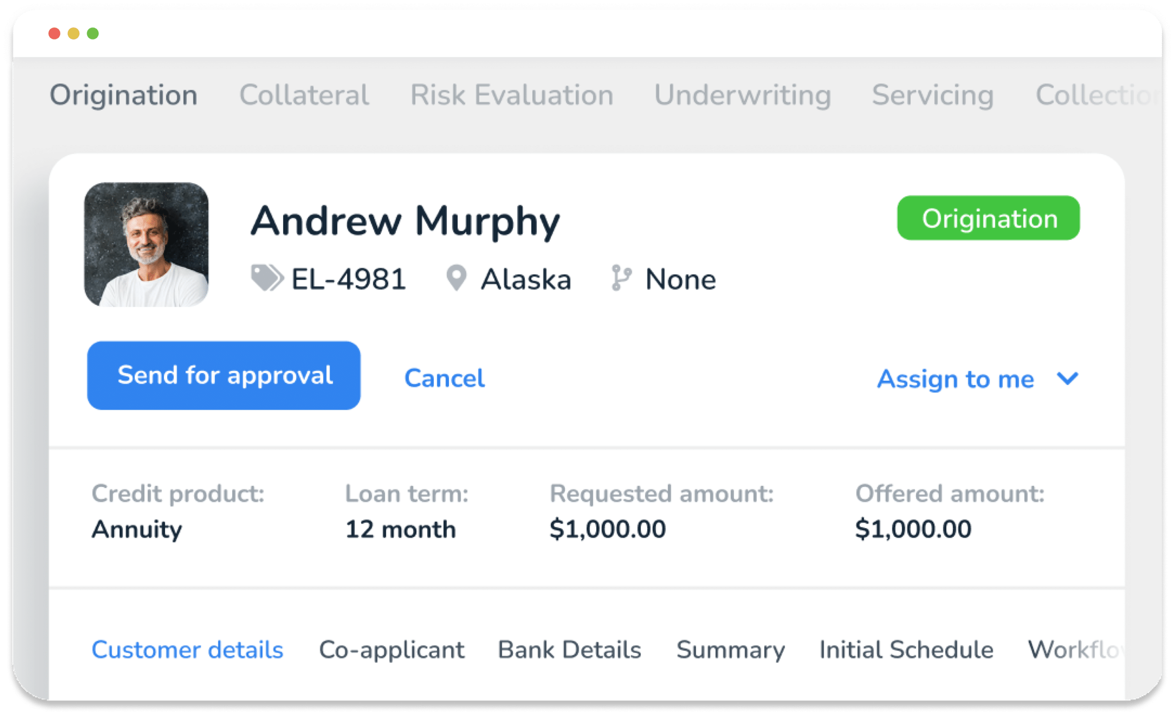Select the Summary sub-tab
This screenshot has width=1173, height=712.
(x=731, y=650)
